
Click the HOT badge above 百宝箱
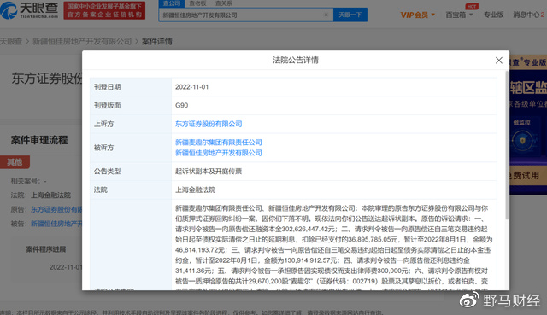click(x=472, y=6)
